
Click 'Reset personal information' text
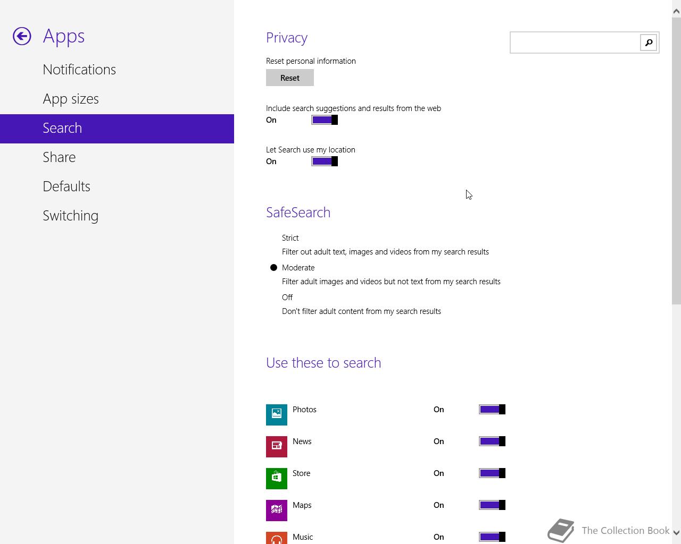[311, 61]
